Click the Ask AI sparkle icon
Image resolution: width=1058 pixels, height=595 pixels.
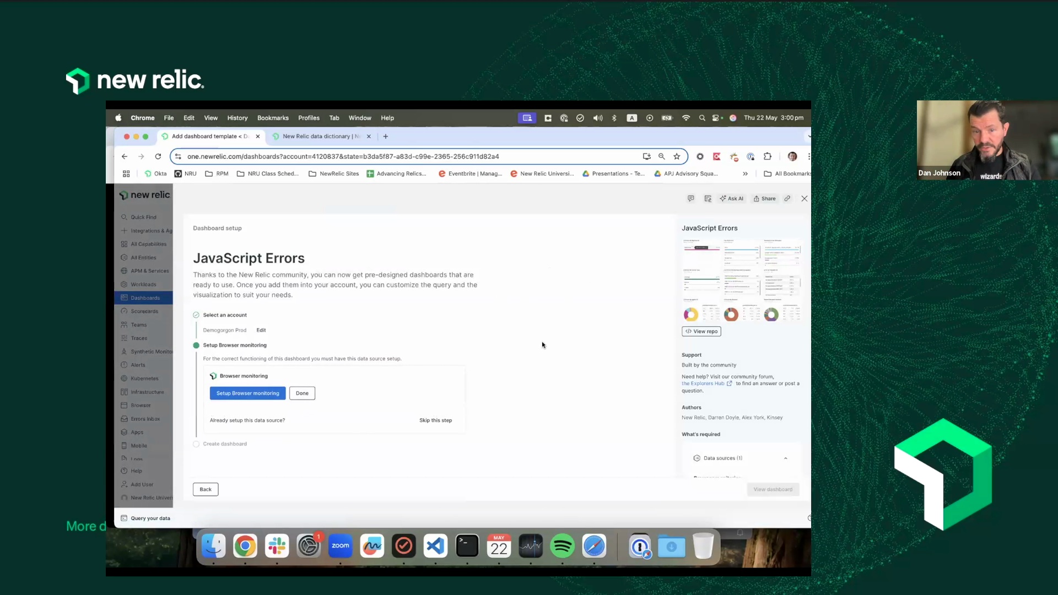click(723, 198)
